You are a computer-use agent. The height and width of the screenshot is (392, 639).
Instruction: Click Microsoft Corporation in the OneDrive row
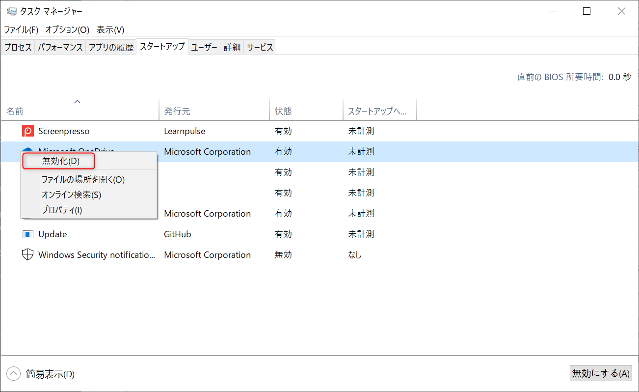207,152
